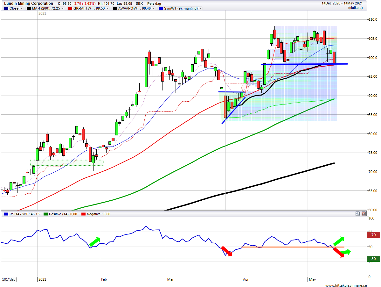Open RSI panel settings wrench icon
Image resolution: width=381 pixels, height=287 pixels.
point(357,214)
